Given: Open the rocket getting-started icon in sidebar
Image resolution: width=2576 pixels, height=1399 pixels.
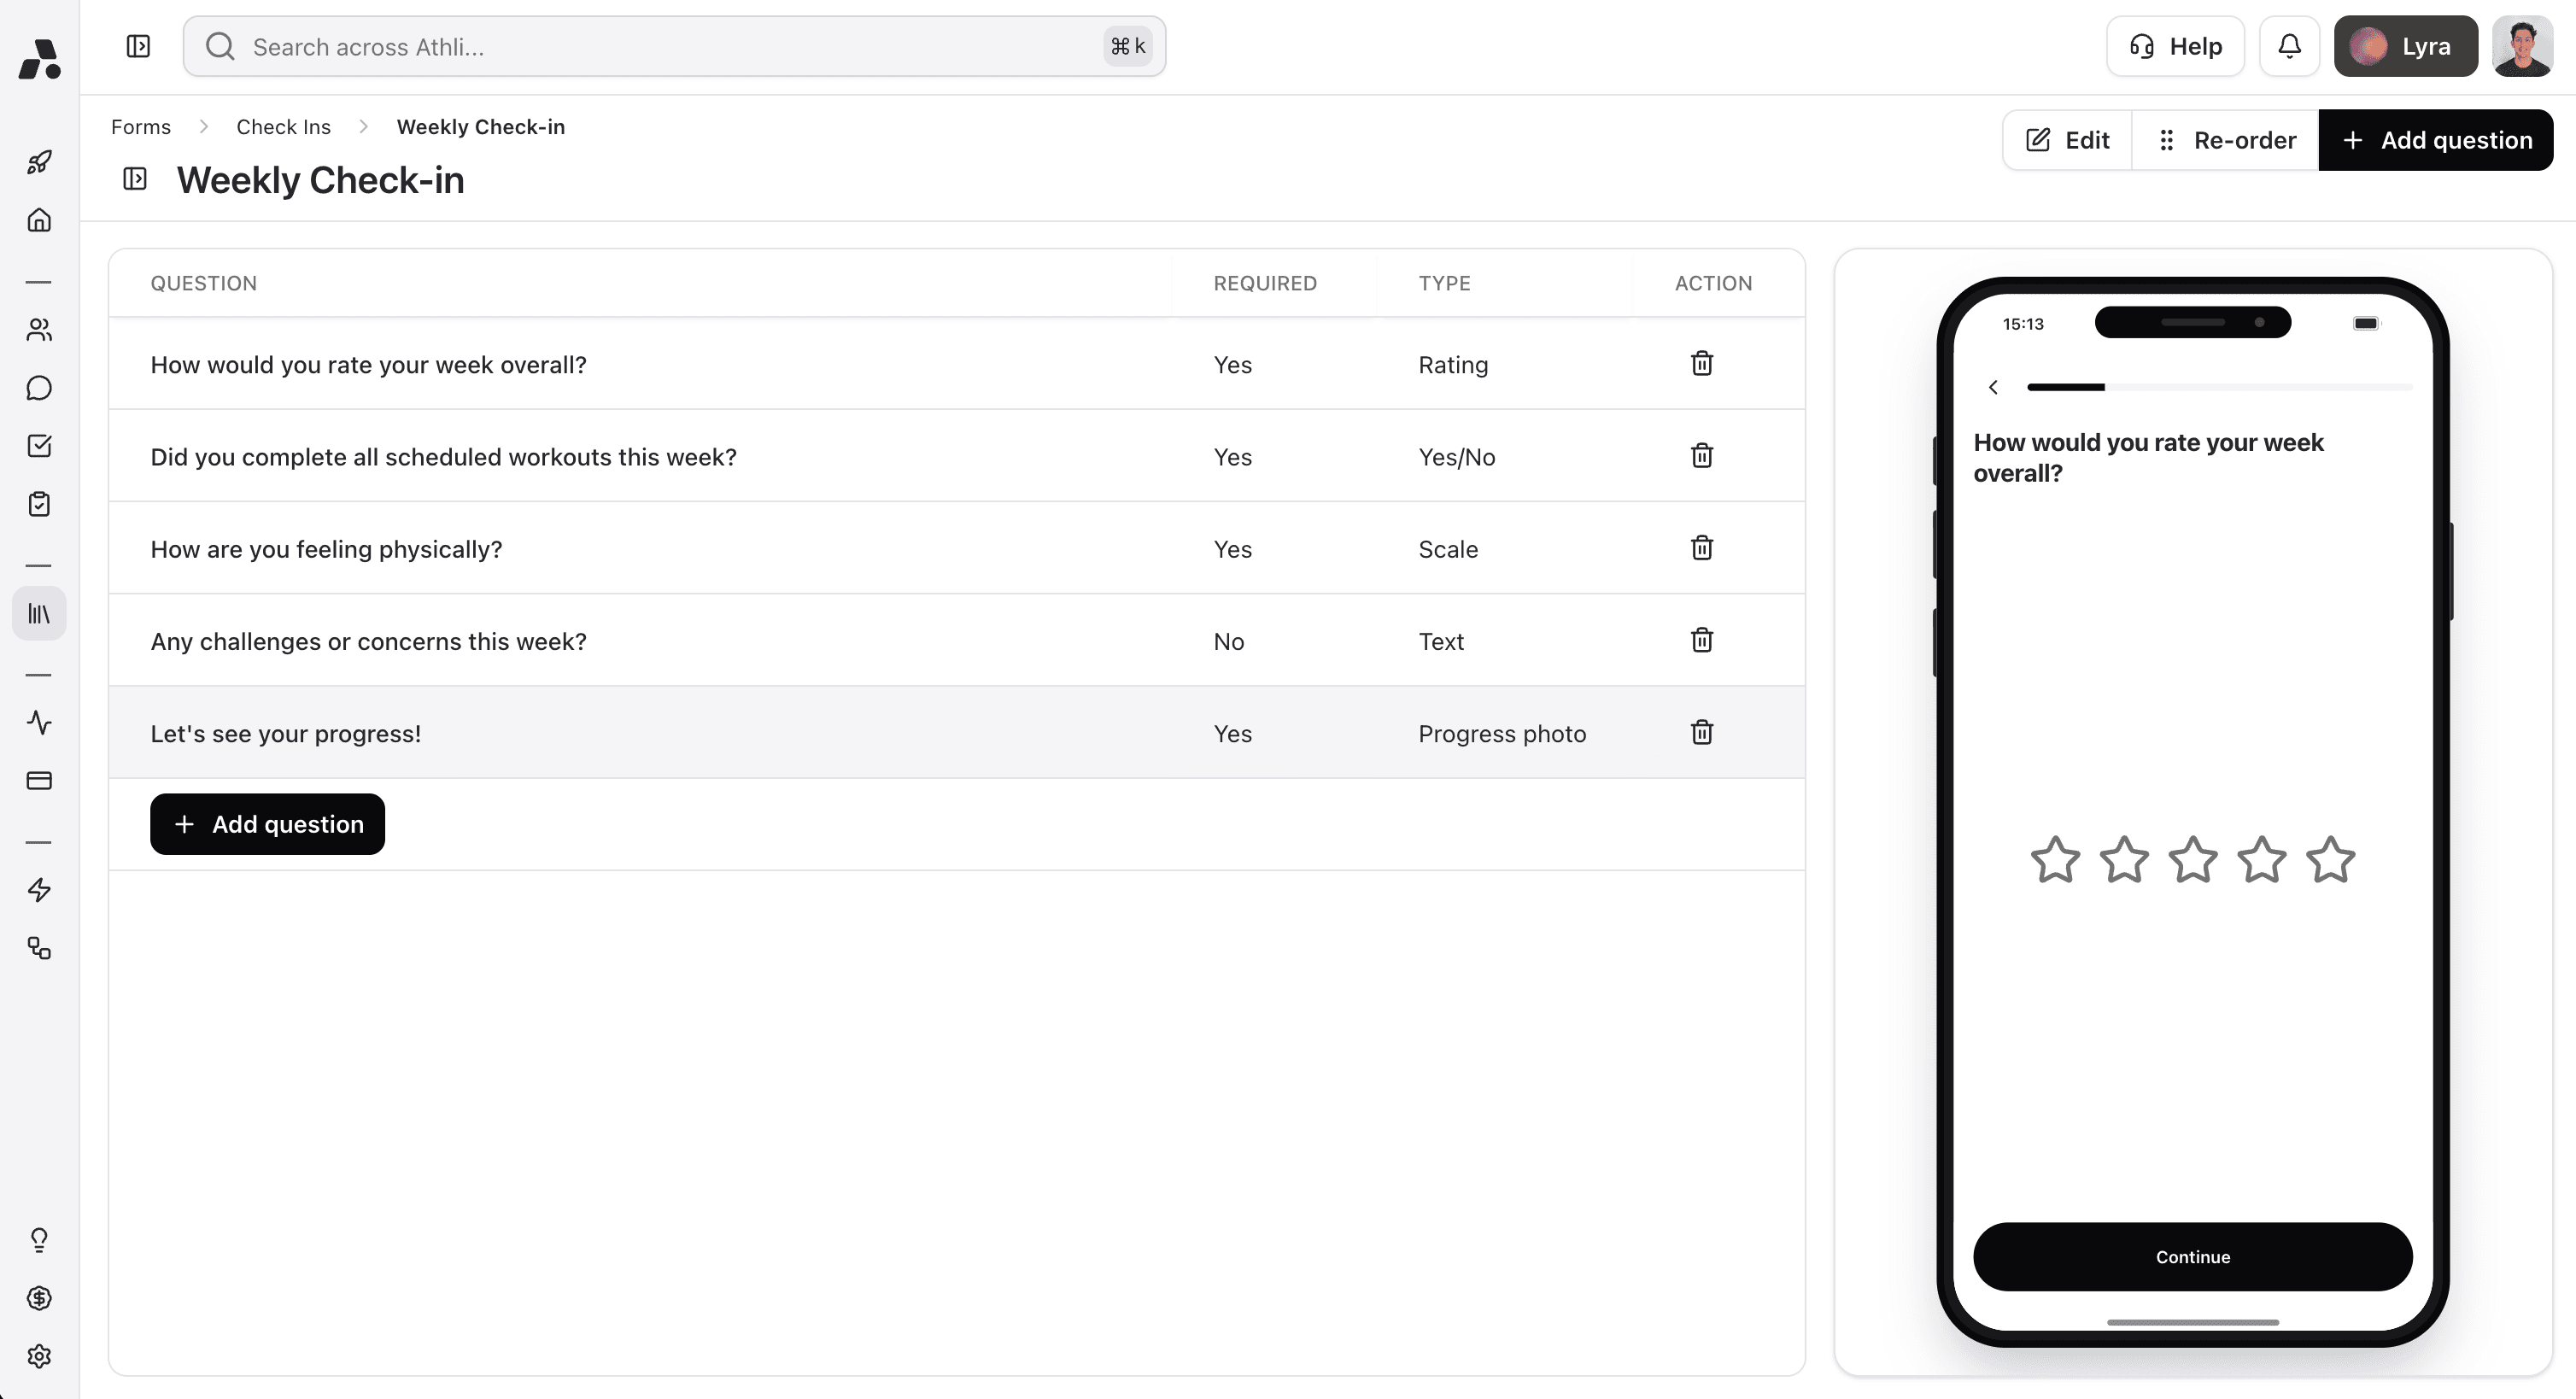Looking at the screenshot, I should point(39,161).
